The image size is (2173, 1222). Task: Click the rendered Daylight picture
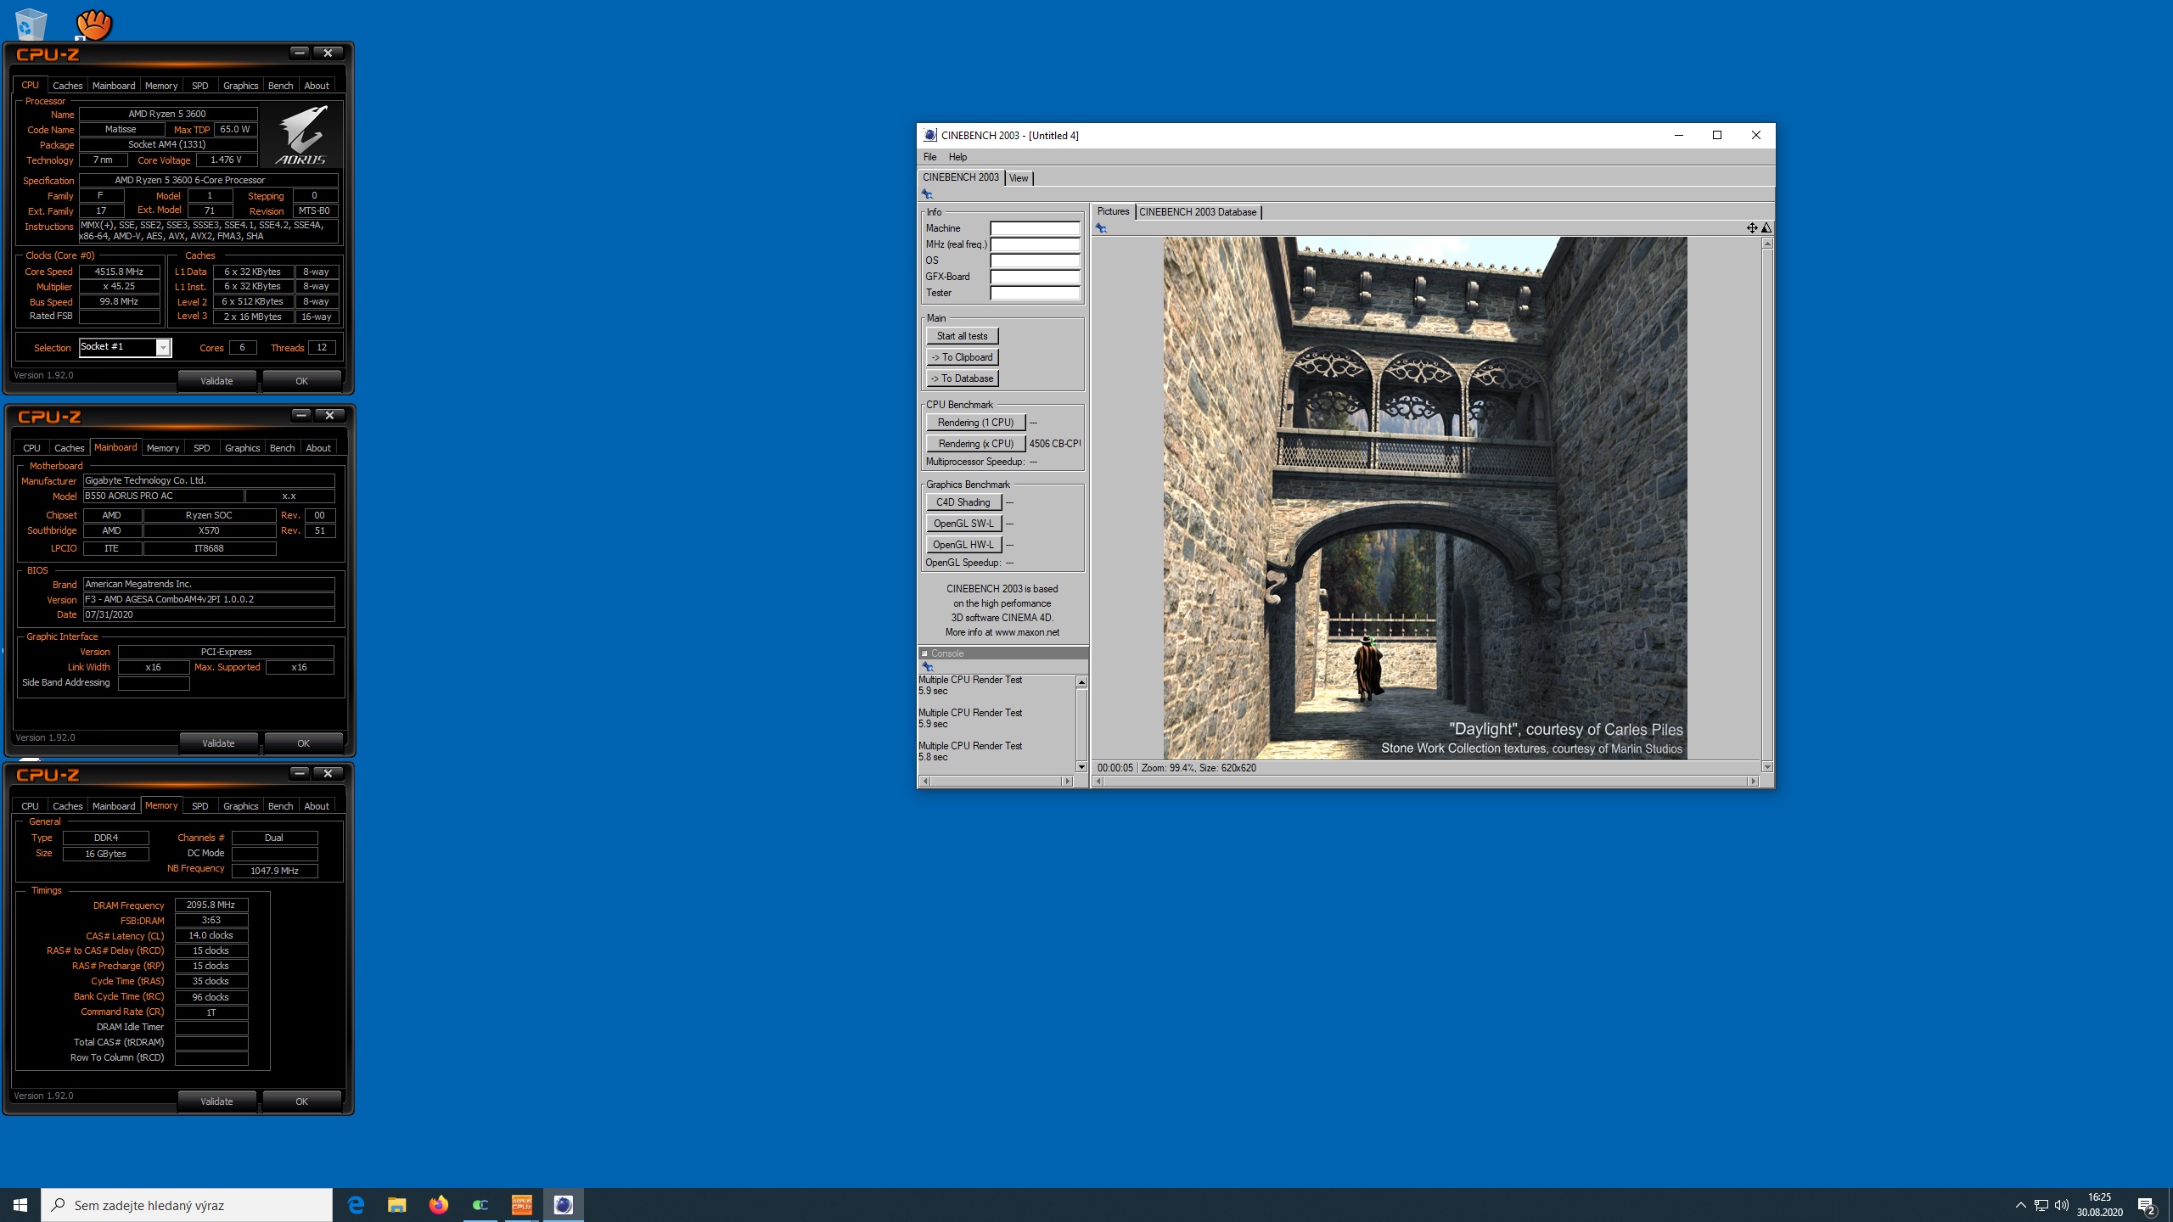point(1425,498)
